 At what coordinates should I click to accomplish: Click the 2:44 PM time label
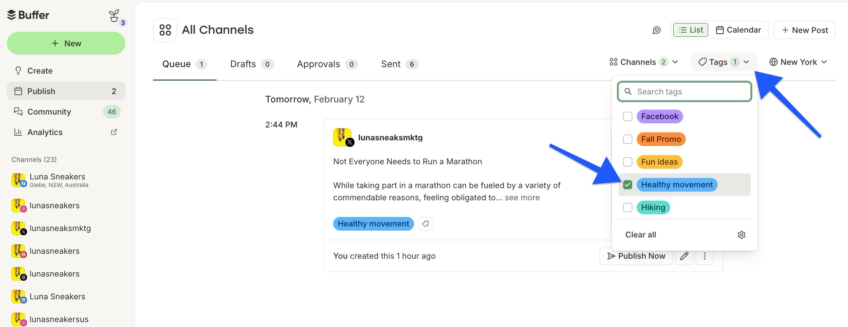281,125
